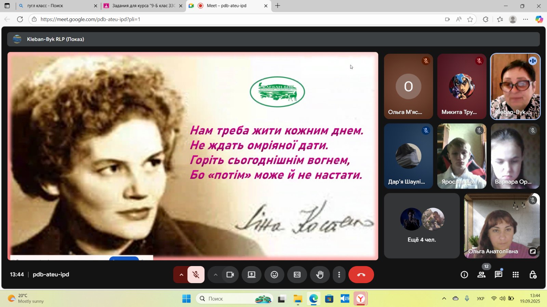Expand video settings arrow beside camera
The width and height of the screenshot is (547, 307).
click(x=215, y=275)
